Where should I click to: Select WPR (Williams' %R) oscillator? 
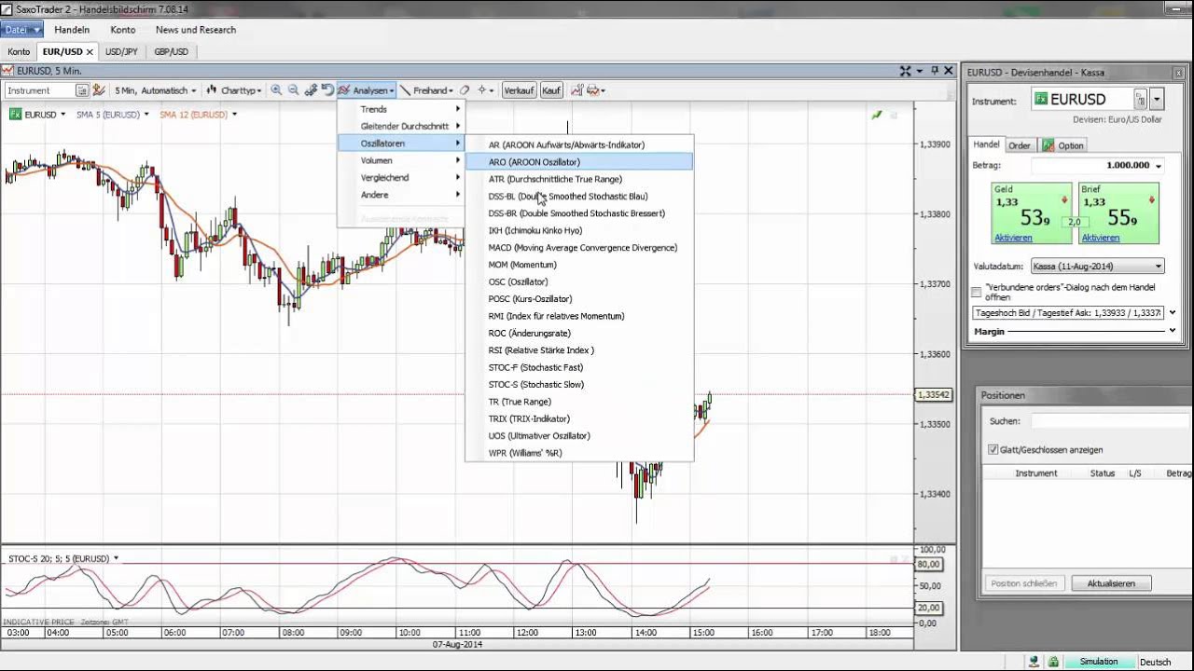pos(579,453)
